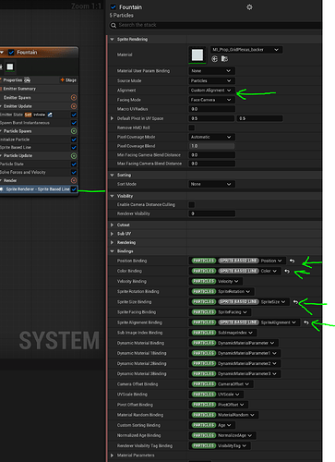The image size is (335, 462).
Task: Click Sprite Renderer row's renderer icon
Action: (2, 189)
